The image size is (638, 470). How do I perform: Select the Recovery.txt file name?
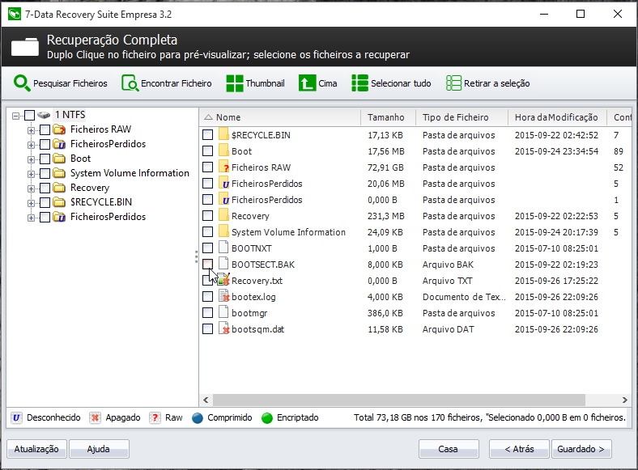(257, 281)
